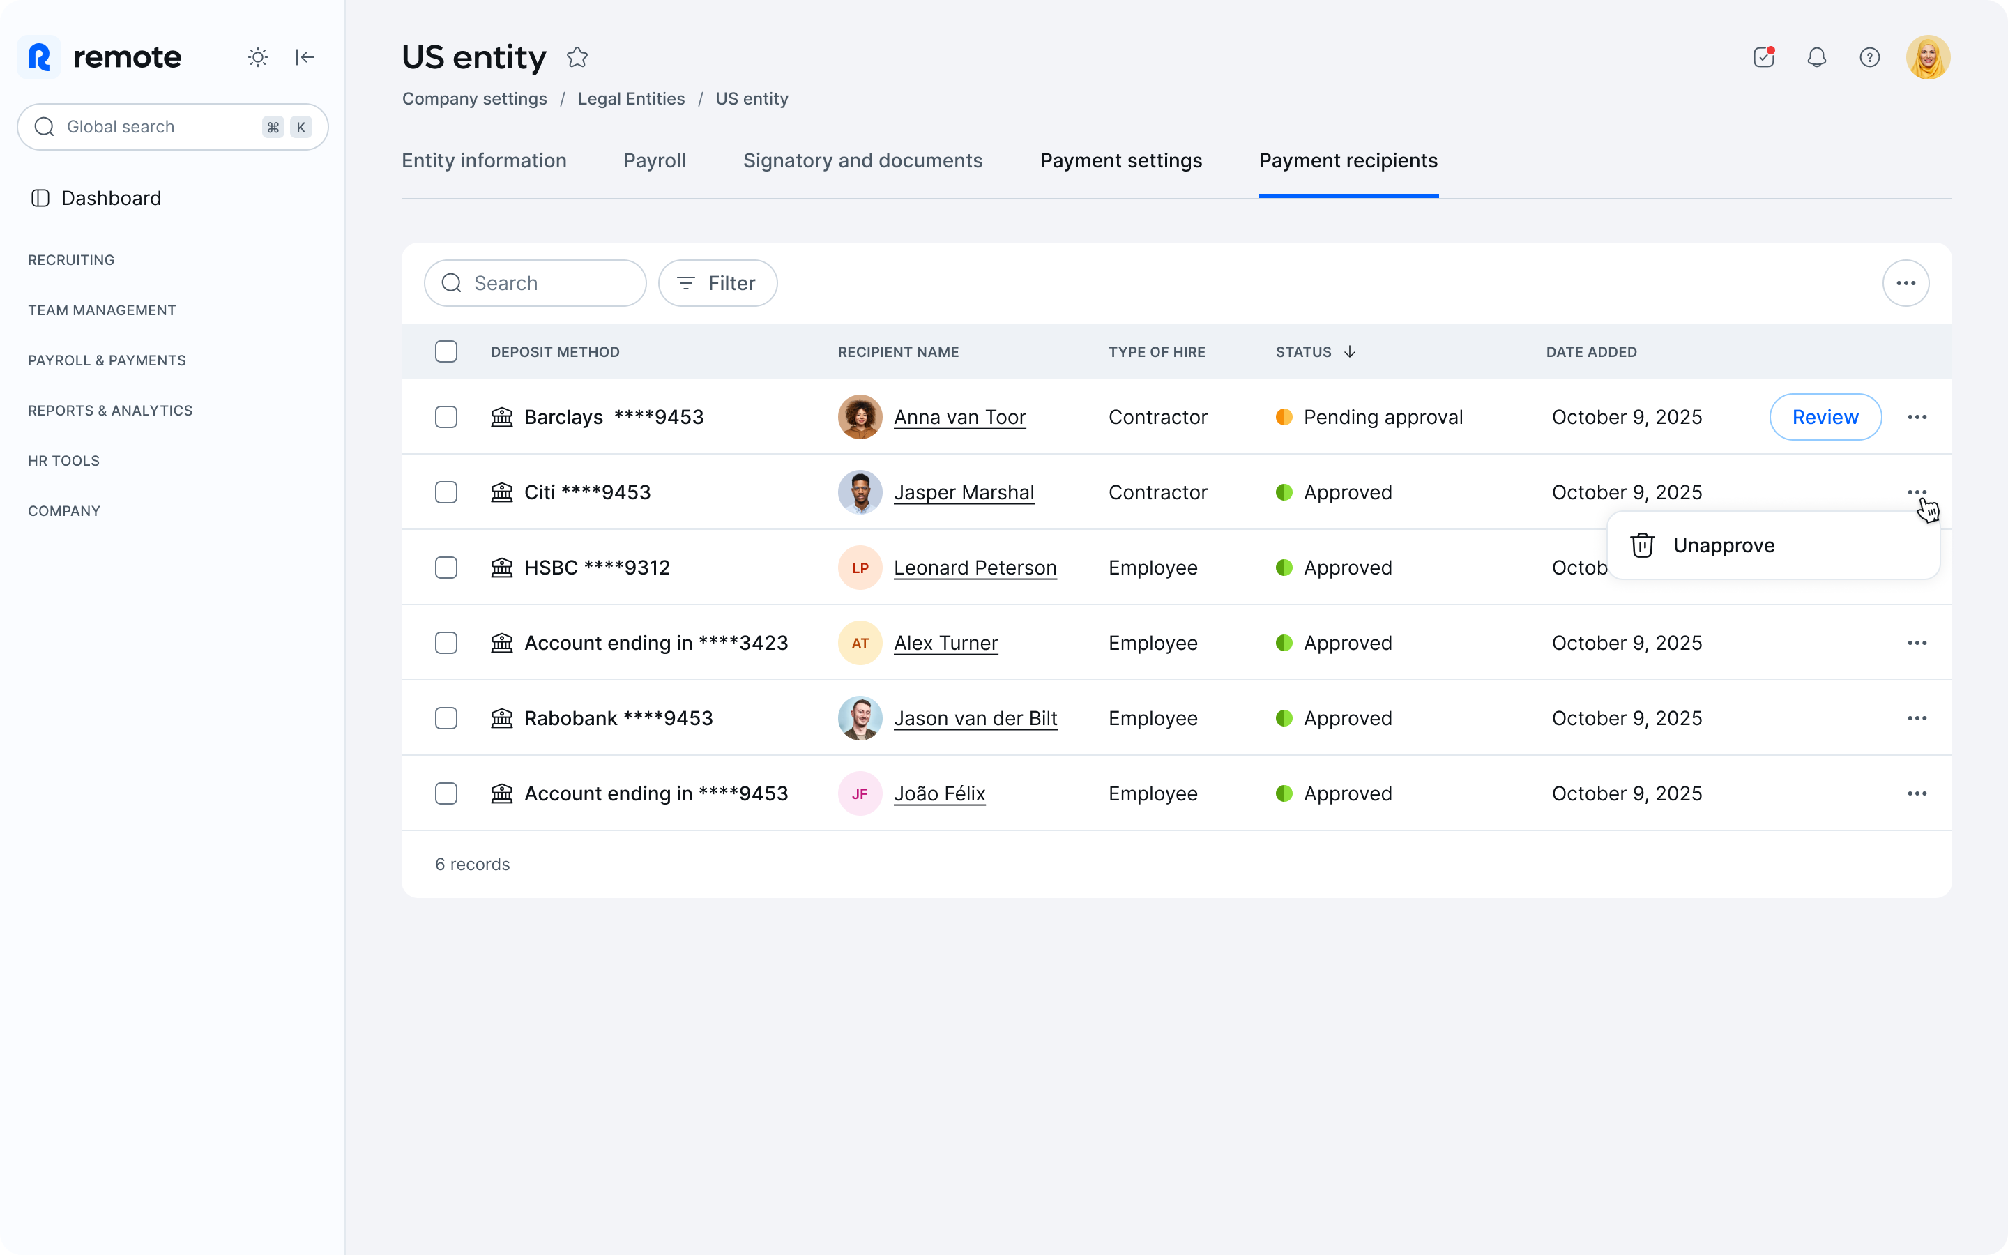Open notifications bell icon
This screenshot has width=2008, height=1255.
pyautogui.click(x=1817, y=57)
